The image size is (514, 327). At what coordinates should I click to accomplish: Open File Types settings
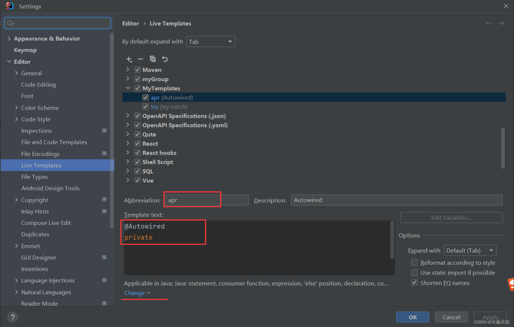click(x=34, y=177)
